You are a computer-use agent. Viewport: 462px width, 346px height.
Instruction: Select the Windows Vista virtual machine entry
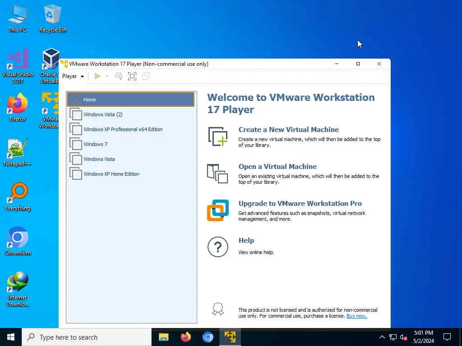pos(130,159)
